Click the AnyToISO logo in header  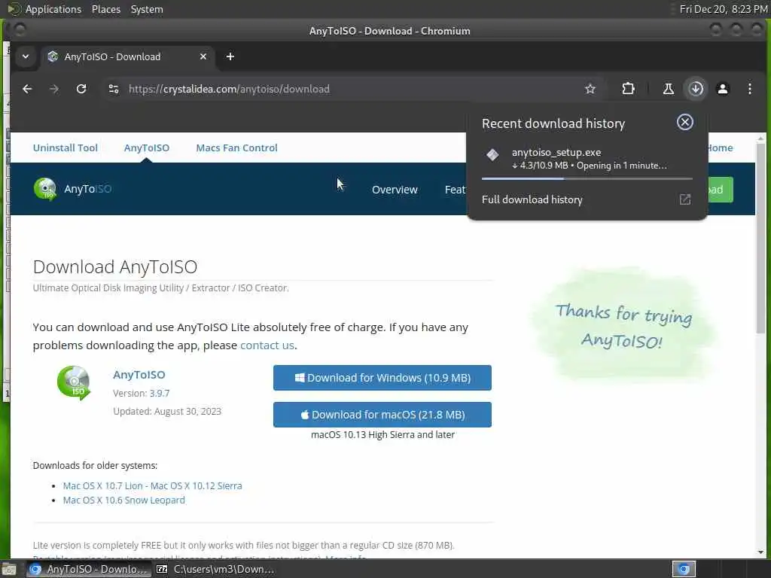coord(73,189)
